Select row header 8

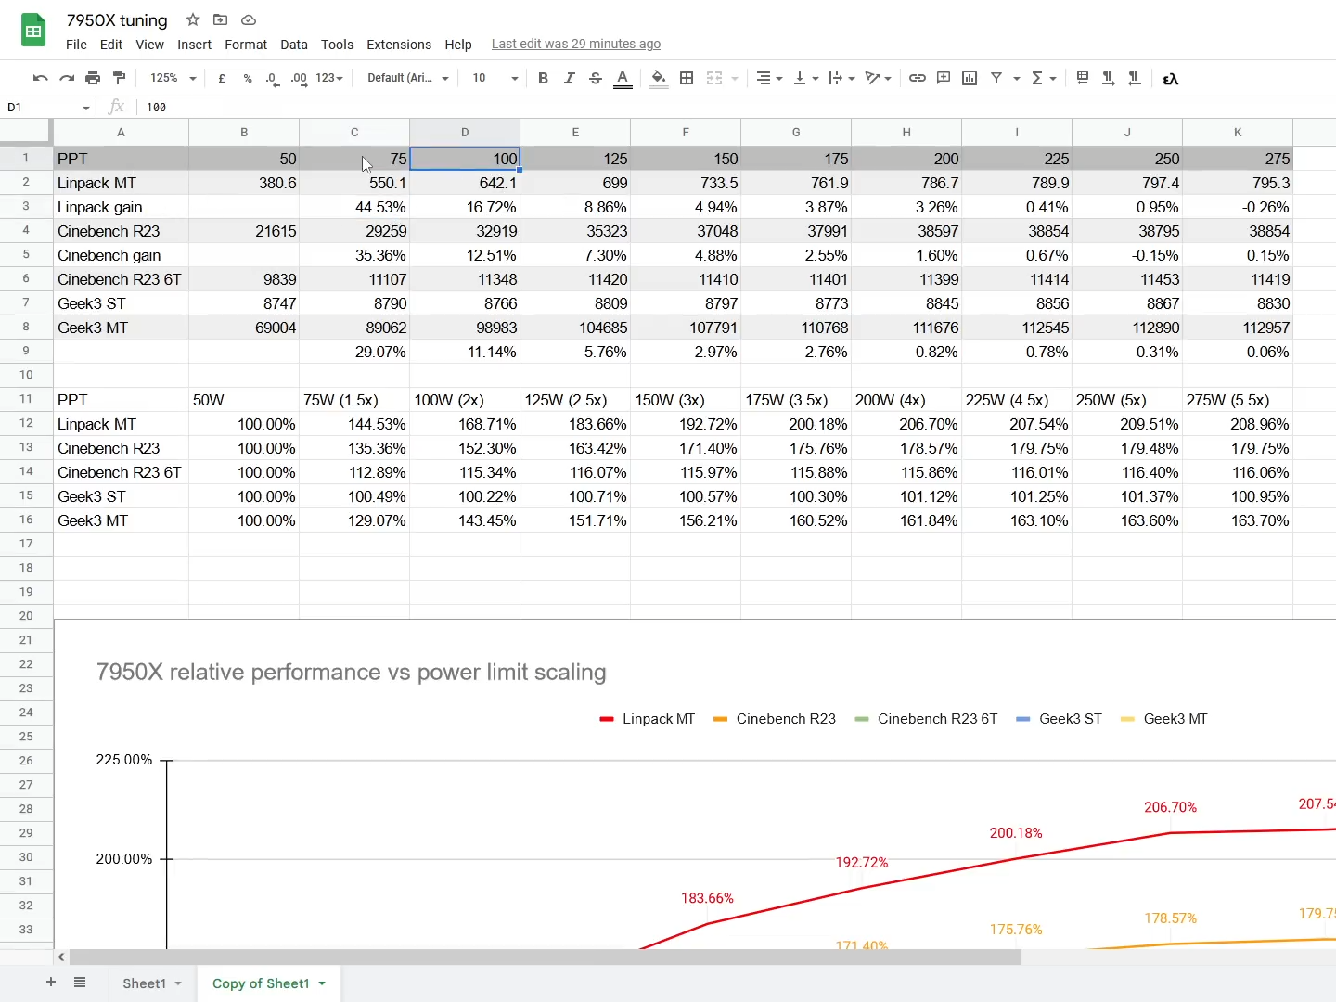pos(26,328)
